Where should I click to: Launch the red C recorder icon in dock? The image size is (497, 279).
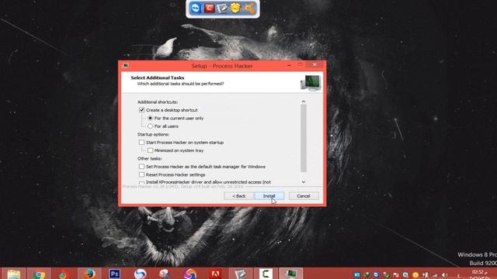click(209, 9)
